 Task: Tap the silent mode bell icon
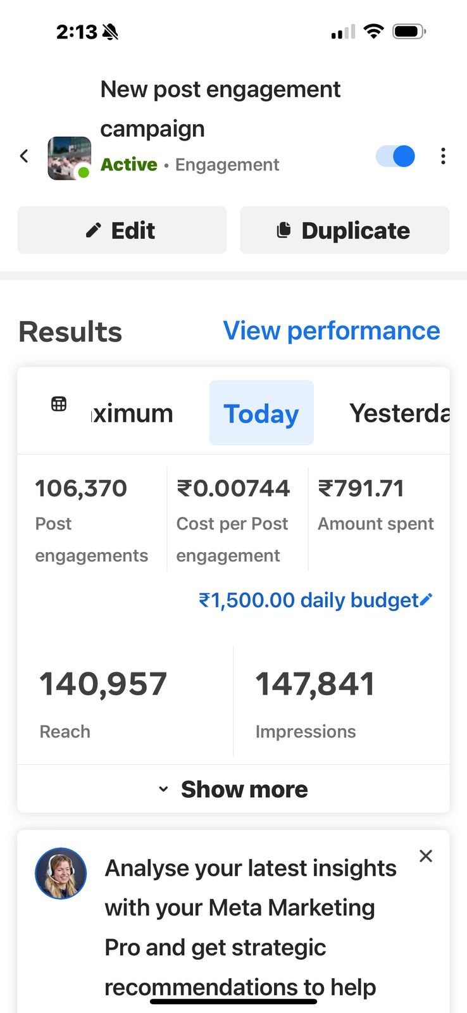pos(110,32)
